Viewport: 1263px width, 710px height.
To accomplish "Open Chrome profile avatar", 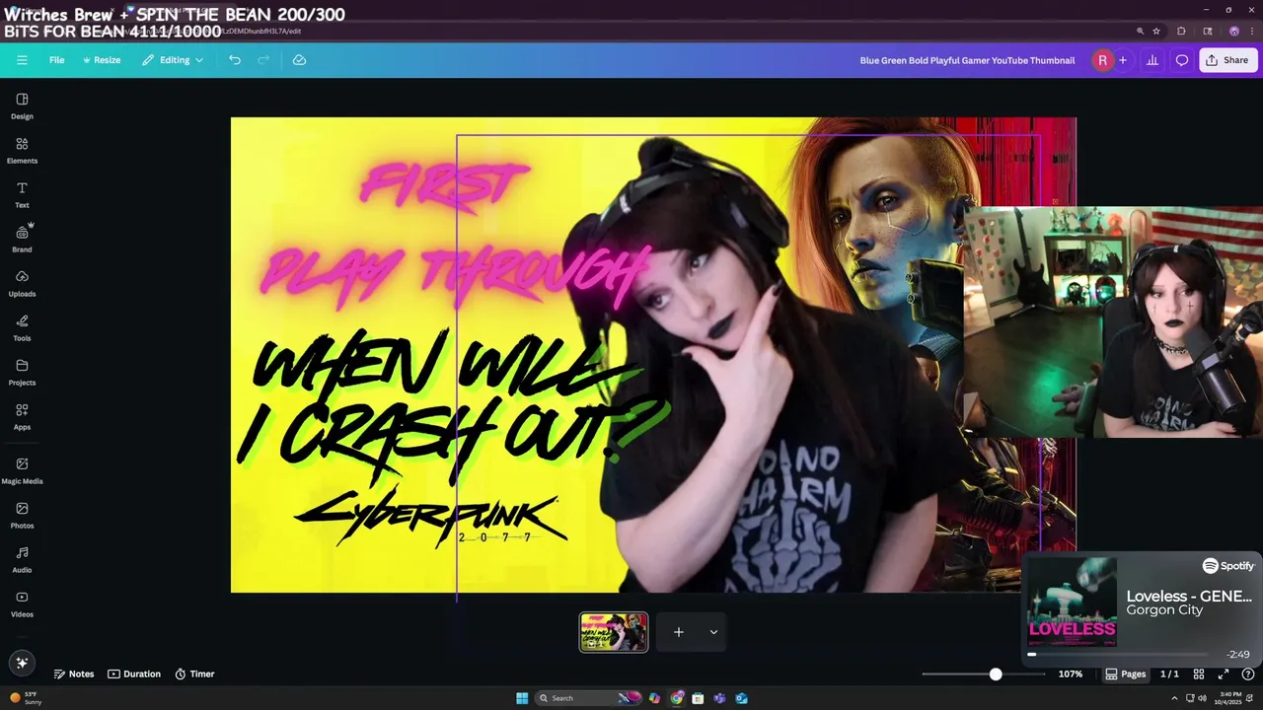I will click(1233, 31).
